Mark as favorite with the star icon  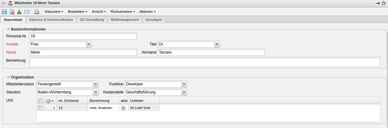click(384, 3)
